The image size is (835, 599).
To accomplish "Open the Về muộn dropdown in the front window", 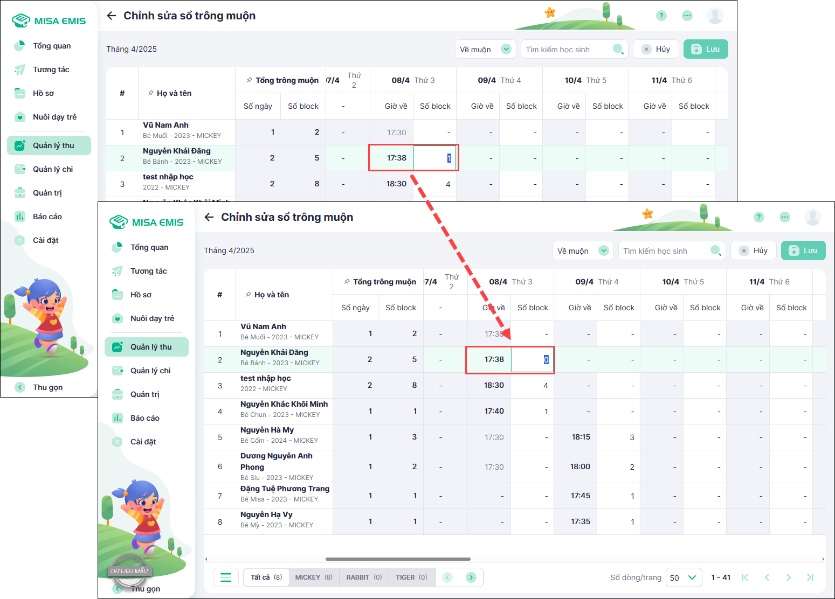I will [x=583, y=250].
